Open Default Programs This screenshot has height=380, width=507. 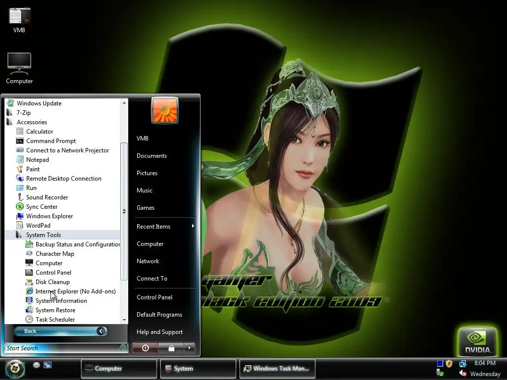(x=159, y=315)
